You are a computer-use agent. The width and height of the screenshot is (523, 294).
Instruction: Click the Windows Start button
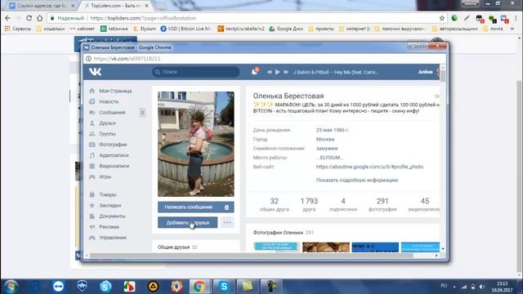11,287
